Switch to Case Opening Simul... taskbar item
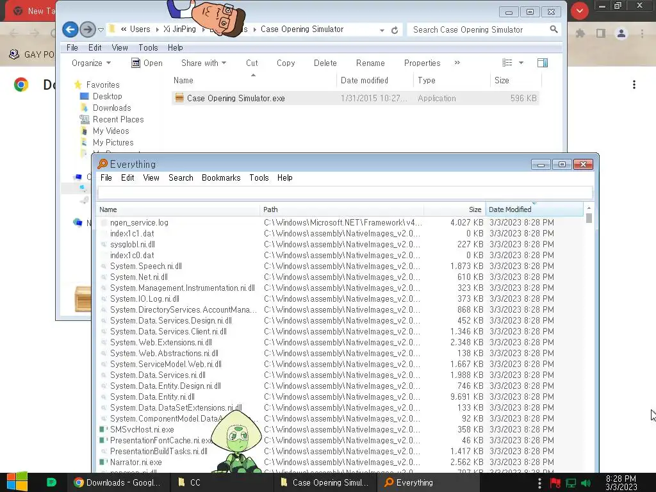This screenshot has height=492, width=656. pyautogui.click(x=325, y=482)
